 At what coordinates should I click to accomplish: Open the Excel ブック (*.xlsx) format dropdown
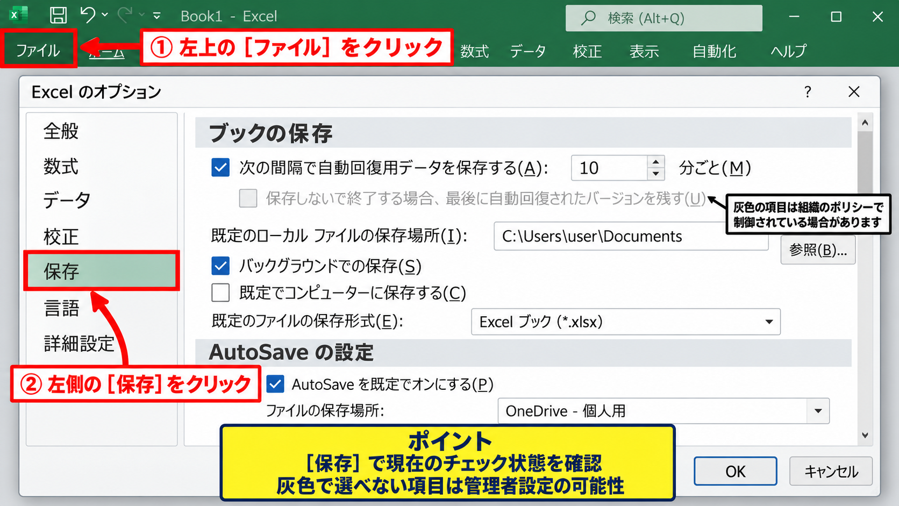point(625,322)
